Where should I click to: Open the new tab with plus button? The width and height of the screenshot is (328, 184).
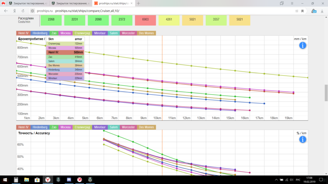[x=138, y=3]
